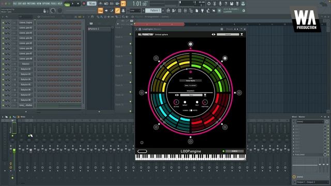Select loop slot at upper left of ring
Viewport: 331px width, 186px height.
tap(156, 58)
